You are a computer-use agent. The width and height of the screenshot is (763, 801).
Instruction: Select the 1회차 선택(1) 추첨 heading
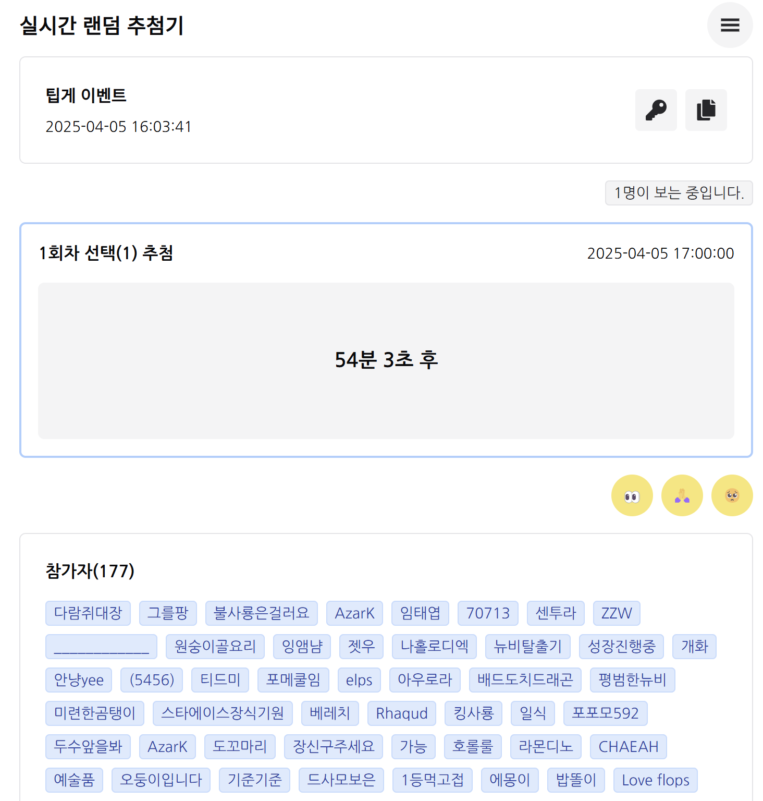point(106,253)
